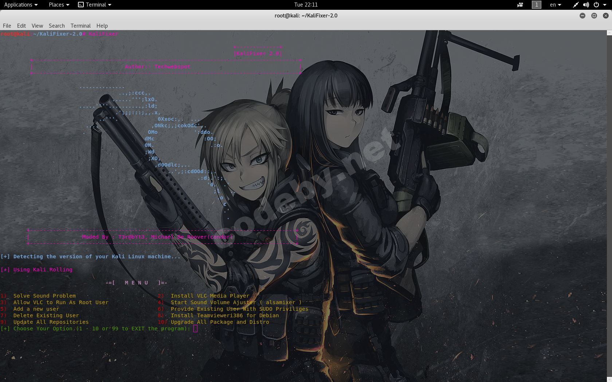Viewport: 612px width, 382px height.
Task: Click the 'Update All Repositories' line
Action: point(44,322)
